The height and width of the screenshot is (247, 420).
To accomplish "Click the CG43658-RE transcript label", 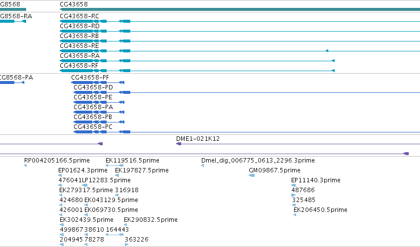I will 79,46.
